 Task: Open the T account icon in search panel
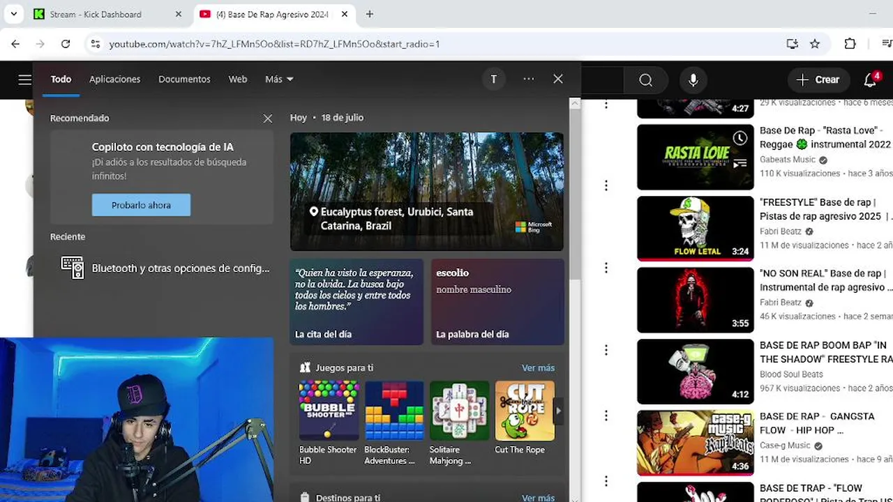pyautogui.click(x=493, y=79)
